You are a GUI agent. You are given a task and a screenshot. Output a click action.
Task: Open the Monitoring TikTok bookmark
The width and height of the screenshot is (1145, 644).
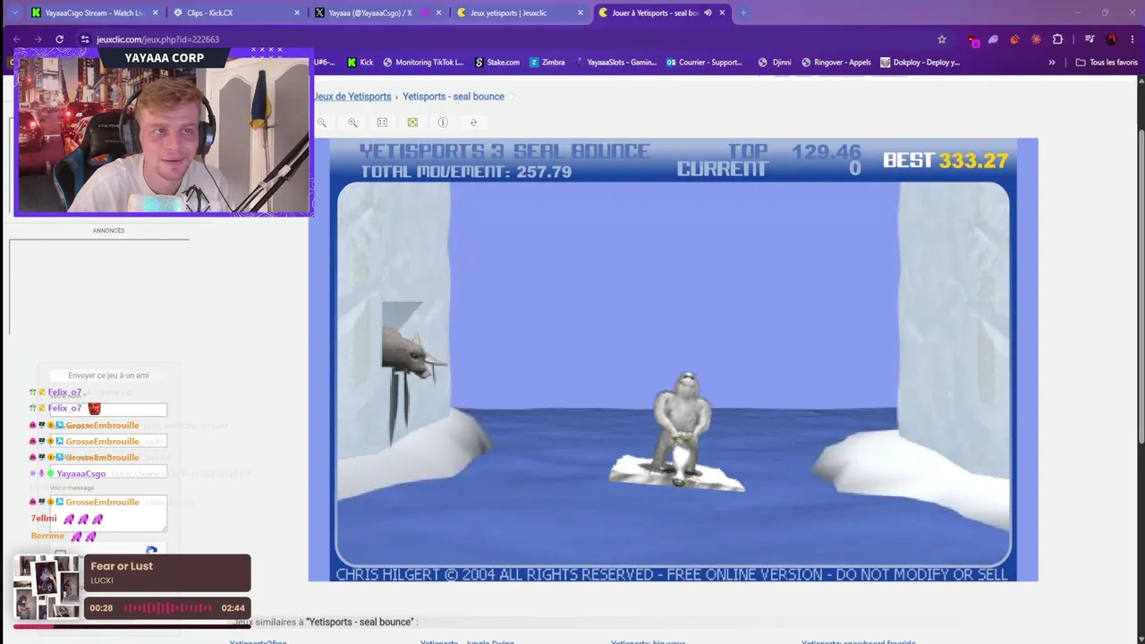[423, 63]
